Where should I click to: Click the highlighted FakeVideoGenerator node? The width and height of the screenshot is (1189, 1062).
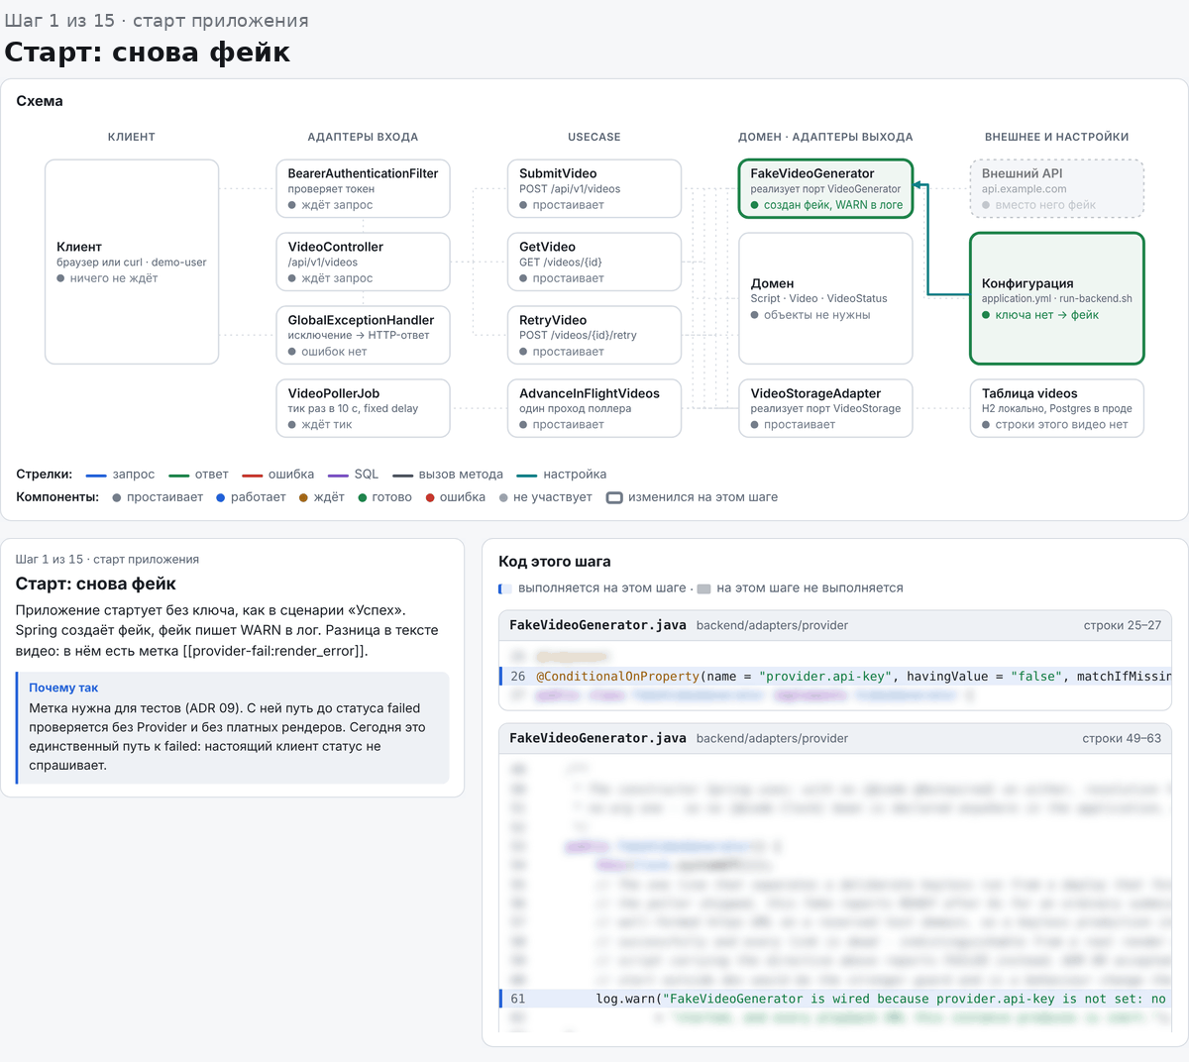[825, 188]
